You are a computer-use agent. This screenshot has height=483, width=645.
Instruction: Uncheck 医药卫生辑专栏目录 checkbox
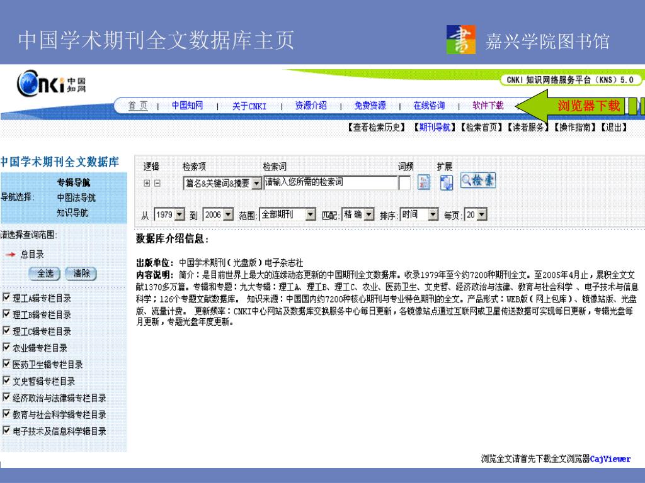6,364
